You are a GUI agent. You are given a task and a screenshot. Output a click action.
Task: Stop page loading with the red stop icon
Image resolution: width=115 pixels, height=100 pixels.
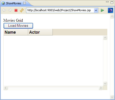point(16,10)
